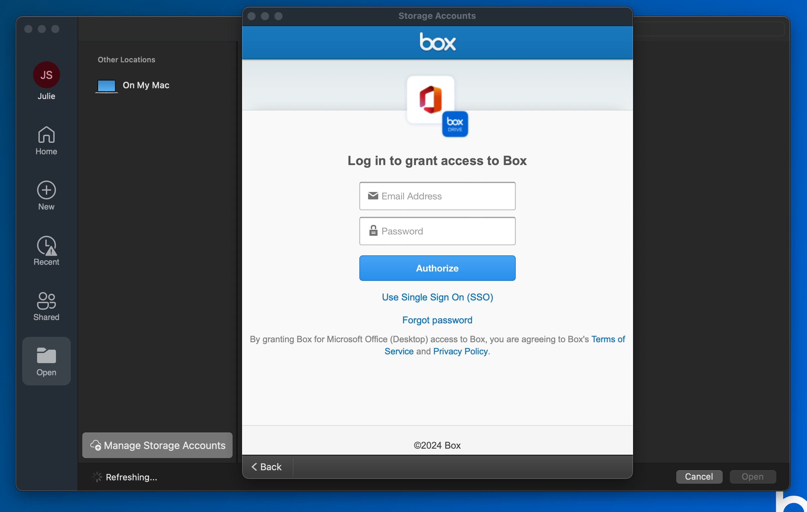Viewport: 807px width, 512px height.
Task: Go Back using the chevron button
Action: [x=267, y=467]
